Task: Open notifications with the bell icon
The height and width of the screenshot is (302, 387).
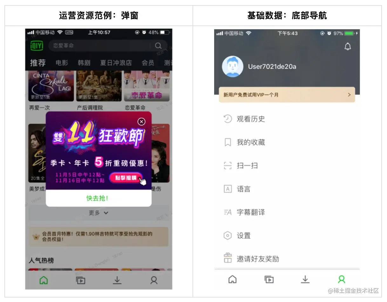Action: (348, 47)
